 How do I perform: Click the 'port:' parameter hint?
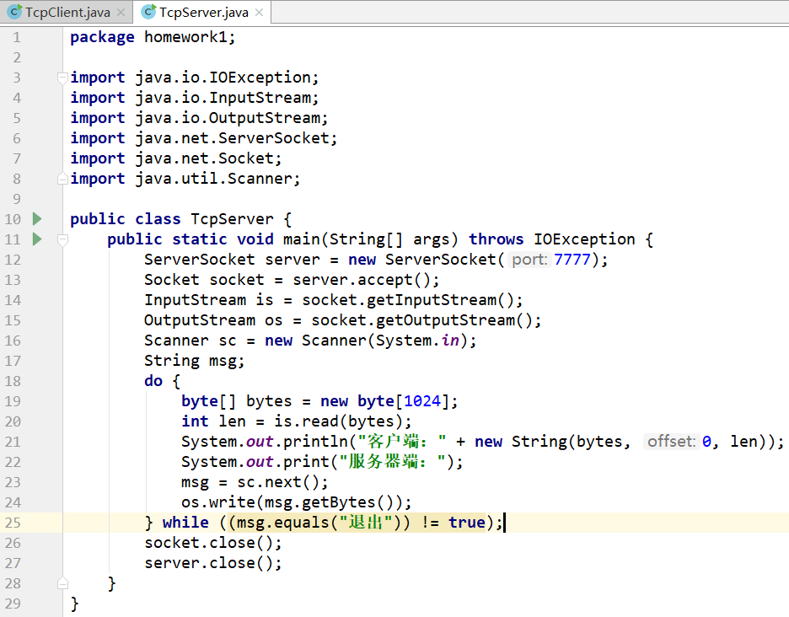pos(529,260)
